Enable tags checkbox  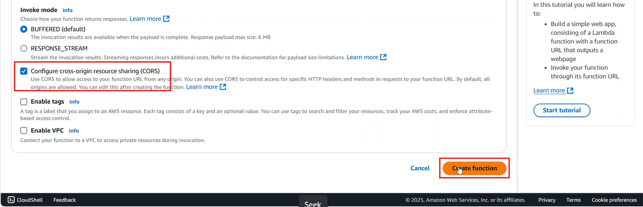coord(24,102)
